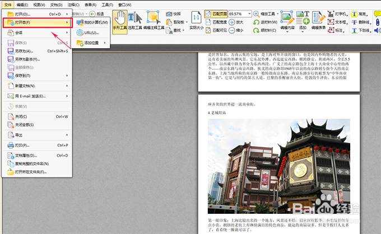Toggle 匹配可见 fit visible view

(x=216, y=30)
